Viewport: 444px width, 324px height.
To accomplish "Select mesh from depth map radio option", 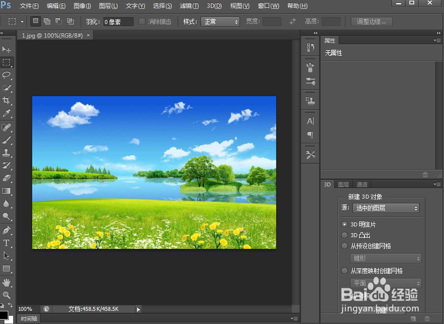I will [344, 271].
